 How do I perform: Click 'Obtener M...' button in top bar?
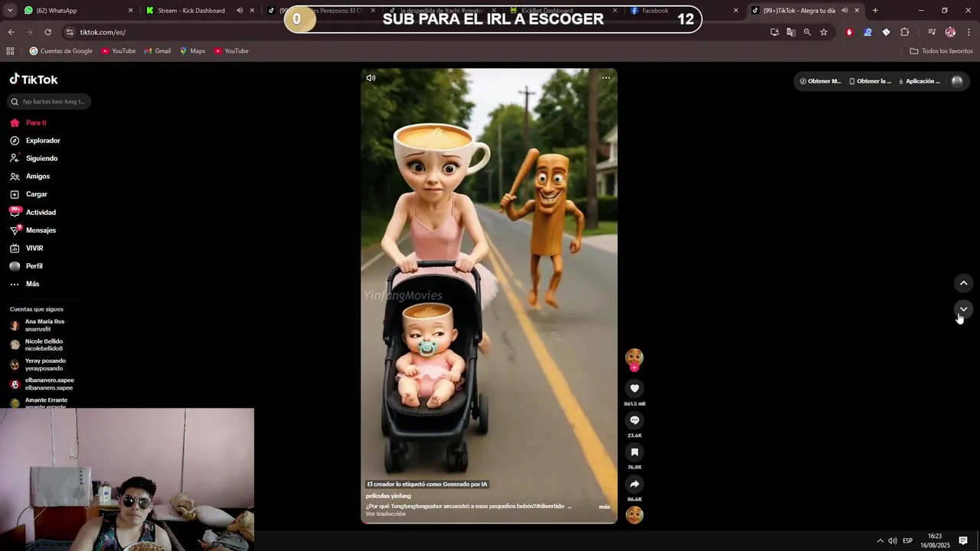pos(820,81)
